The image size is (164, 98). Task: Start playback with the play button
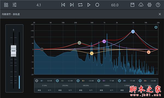tap(89, 5)
